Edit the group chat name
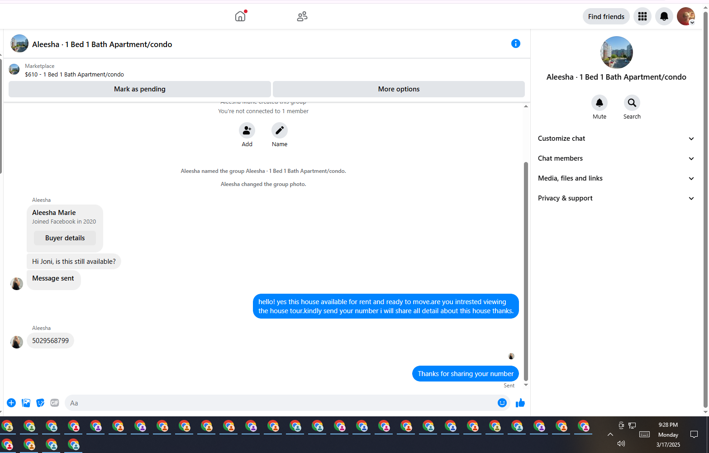This screenshot has height=453, width=709. pos(280,130)
